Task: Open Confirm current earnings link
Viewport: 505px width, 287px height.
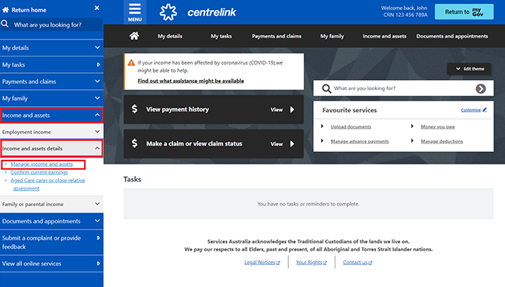Action: click(x=40, y=172)
